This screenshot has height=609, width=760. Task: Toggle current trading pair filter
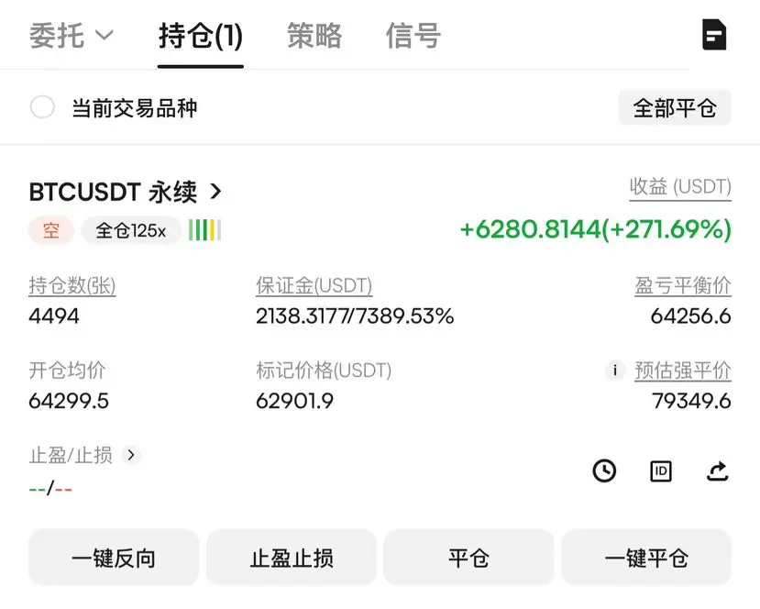[x=42, y=107]
